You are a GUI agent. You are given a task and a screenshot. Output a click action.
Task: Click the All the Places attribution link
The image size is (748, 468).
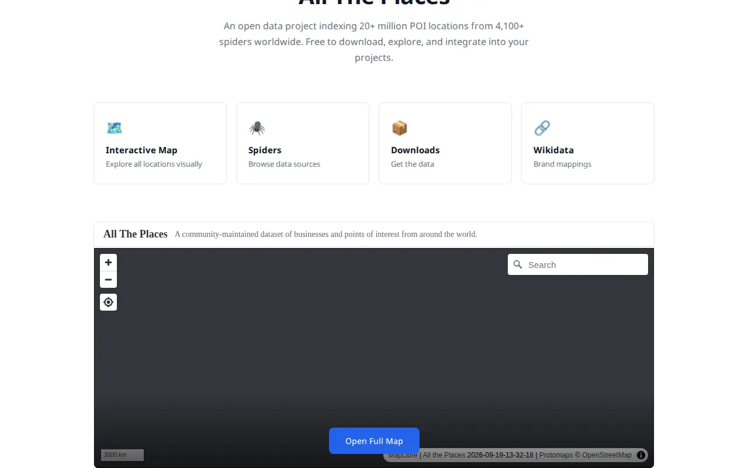(444, 455)
